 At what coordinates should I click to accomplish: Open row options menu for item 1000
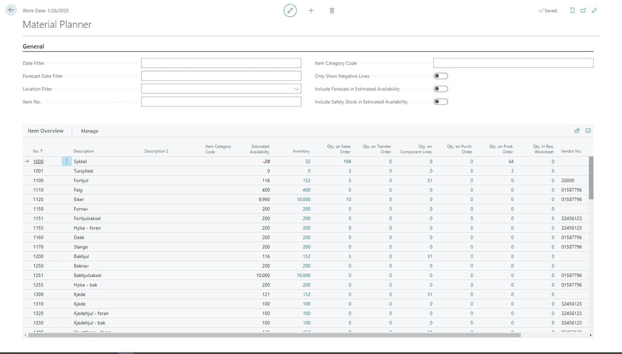67,161
